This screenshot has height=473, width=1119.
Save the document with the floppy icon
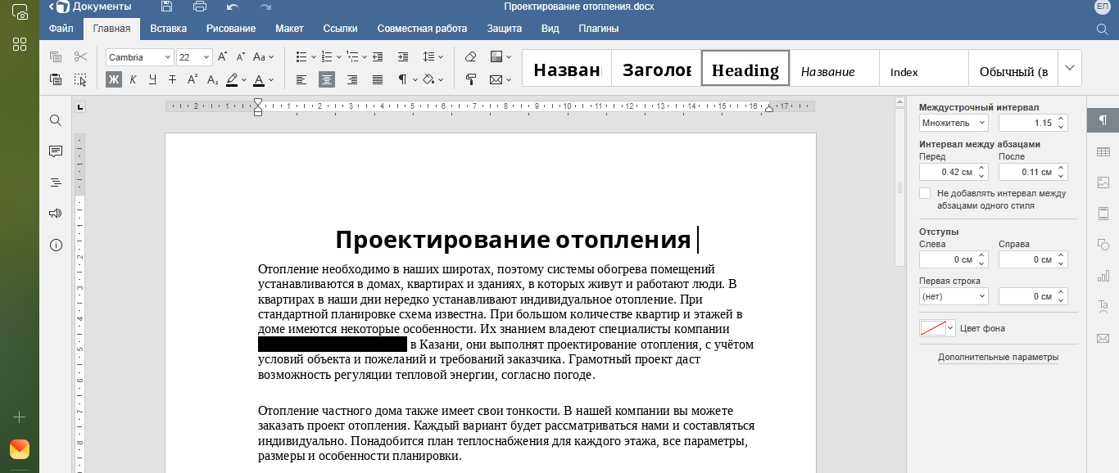(167, 7)
